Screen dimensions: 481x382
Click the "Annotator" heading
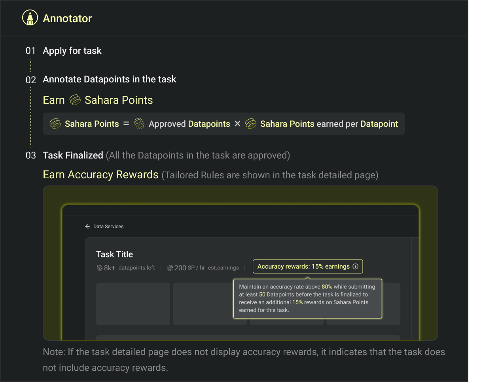[x=67, y=18]
